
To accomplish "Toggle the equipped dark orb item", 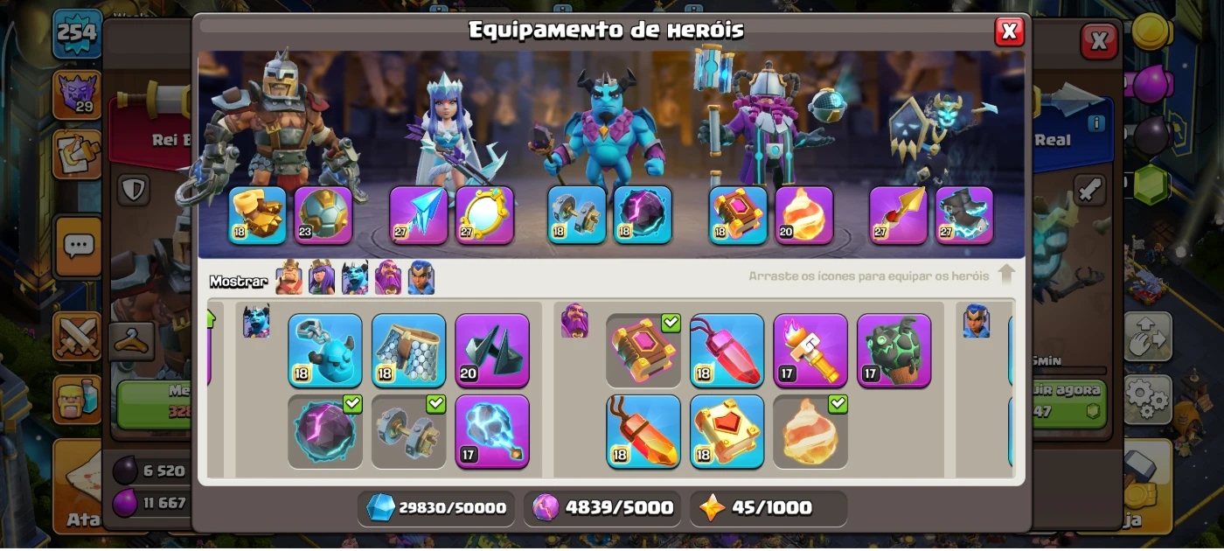I will tap(325, 431).
